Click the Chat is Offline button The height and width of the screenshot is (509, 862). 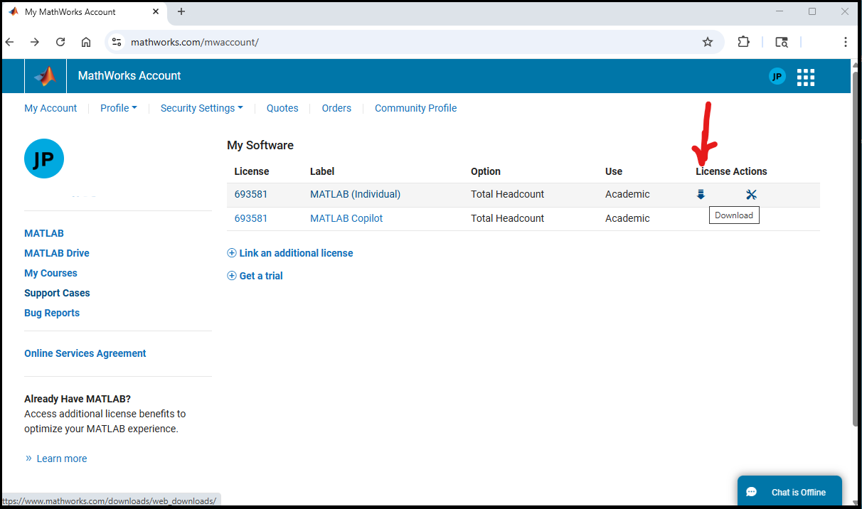point(789,492)
